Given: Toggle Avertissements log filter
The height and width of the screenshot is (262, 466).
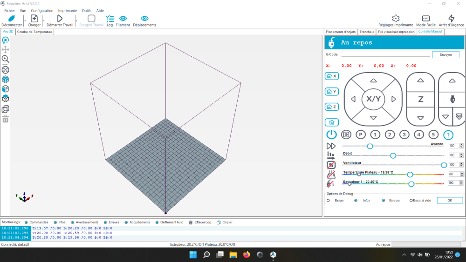Looking at the screenshot, I should coord(73,222).
